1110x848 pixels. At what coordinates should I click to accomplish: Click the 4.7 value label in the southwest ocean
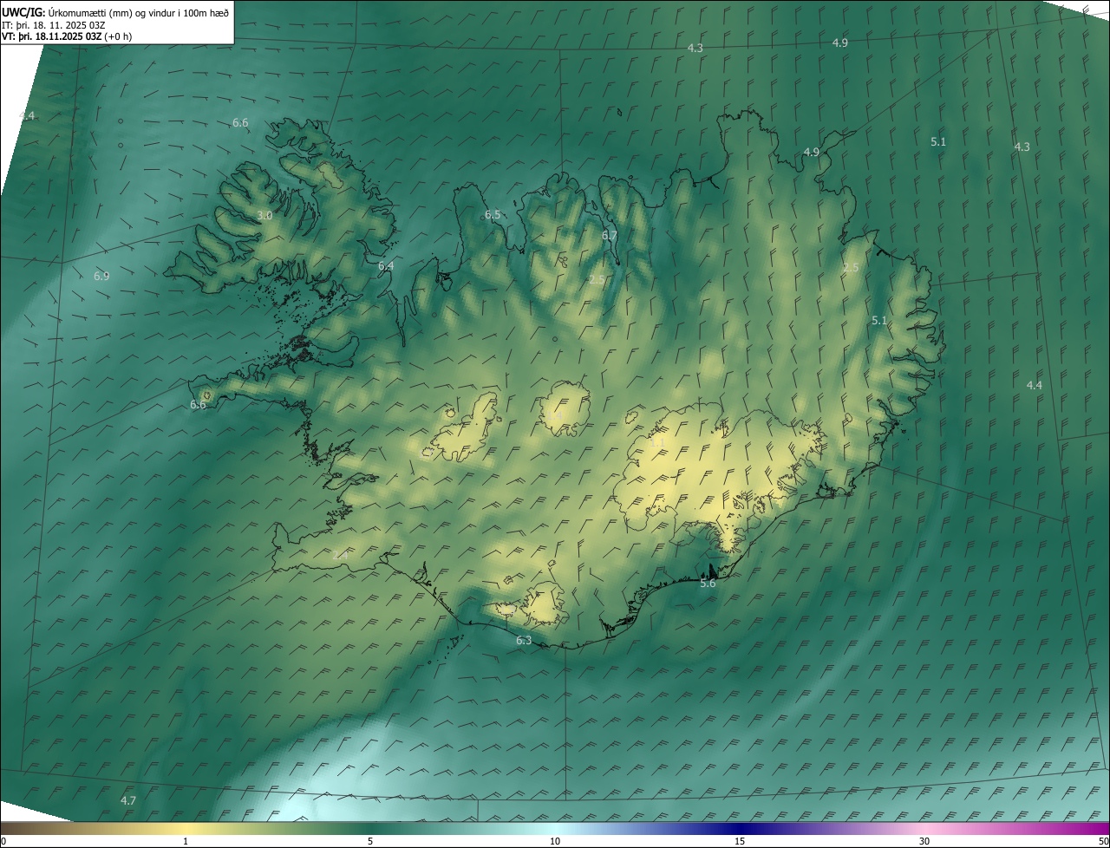(128, 799)
